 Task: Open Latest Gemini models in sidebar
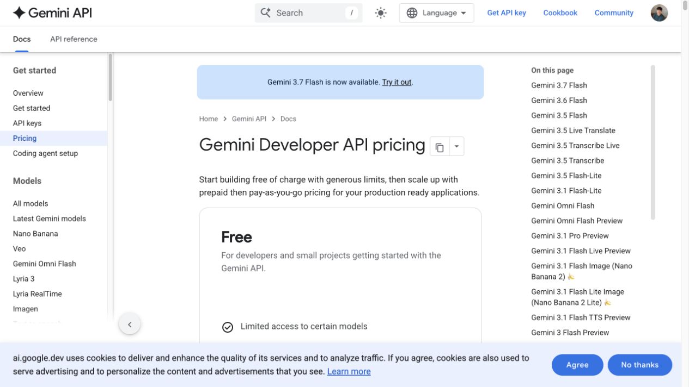coord(50,219)
